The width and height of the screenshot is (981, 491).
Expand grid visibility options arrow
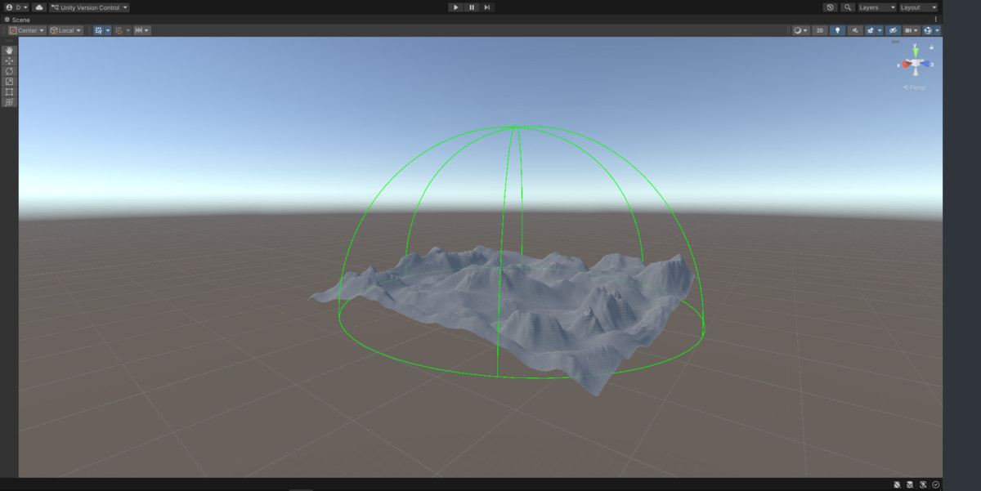108,30
